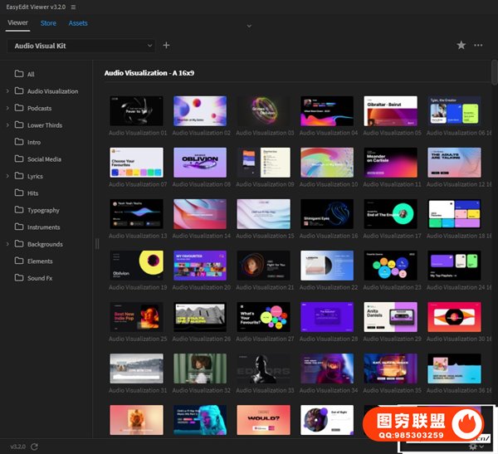Select Audio Visualization 08 thumbnail
This screenshot has height=454, width=498.
[199, 162]
